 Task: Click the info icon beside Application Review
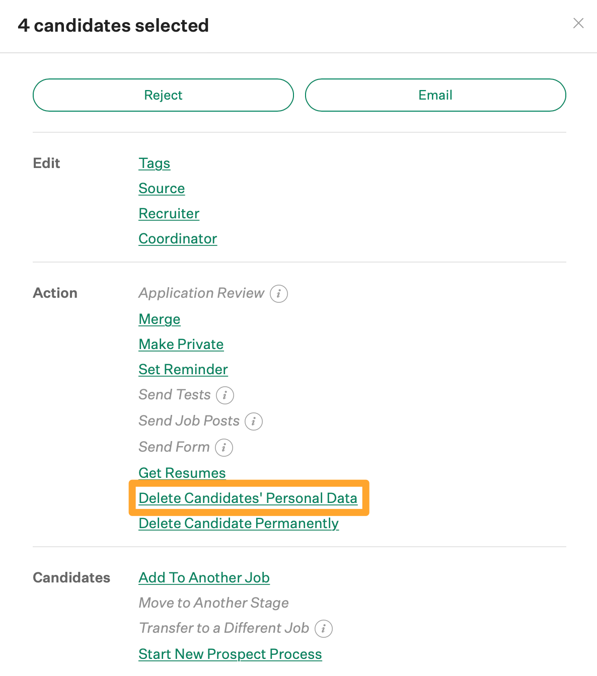[279, 294]
